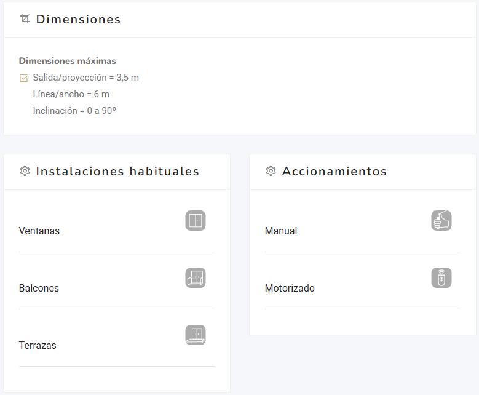Click the crop icon beside Dimensiones
The height and width of the screenshot is (395, 479).
point(25,19)
